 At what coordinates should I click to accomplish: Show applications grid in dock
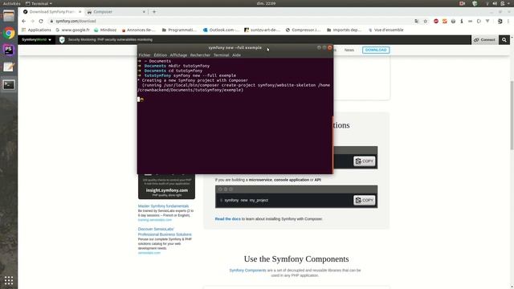9,280
